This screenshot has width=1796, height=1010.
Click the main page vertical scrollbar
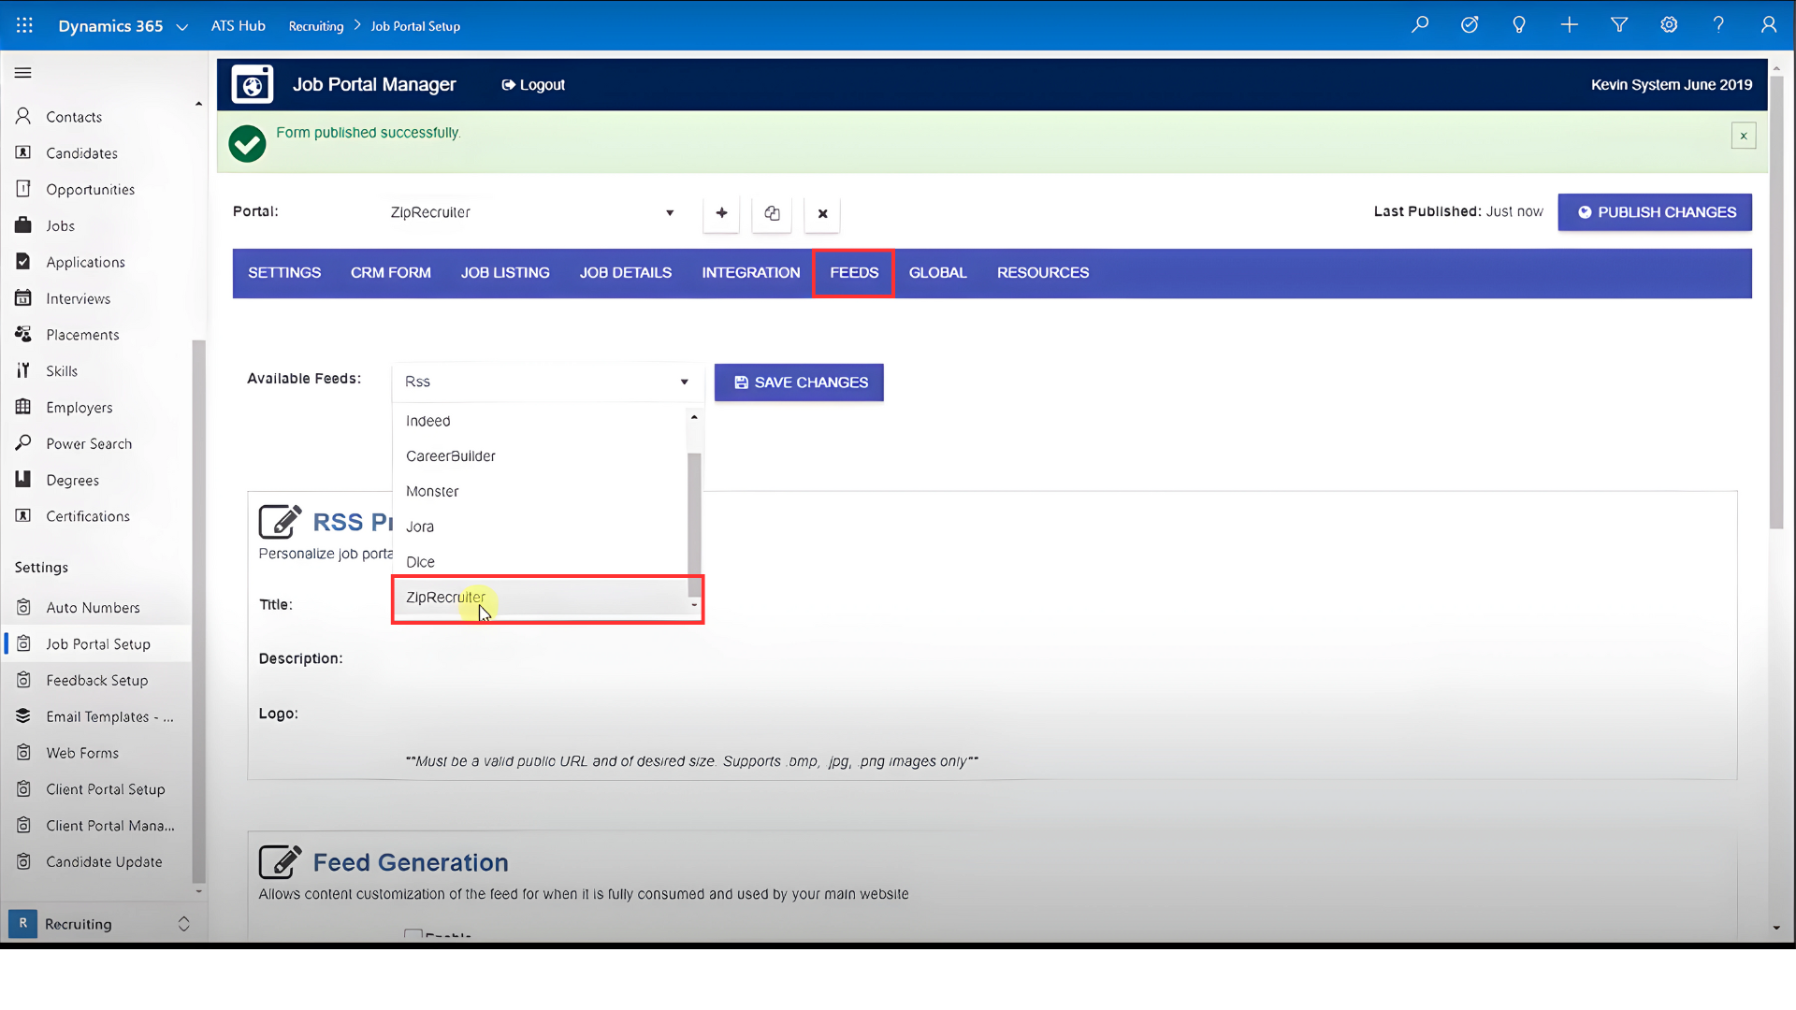(x=1776, y=301)
